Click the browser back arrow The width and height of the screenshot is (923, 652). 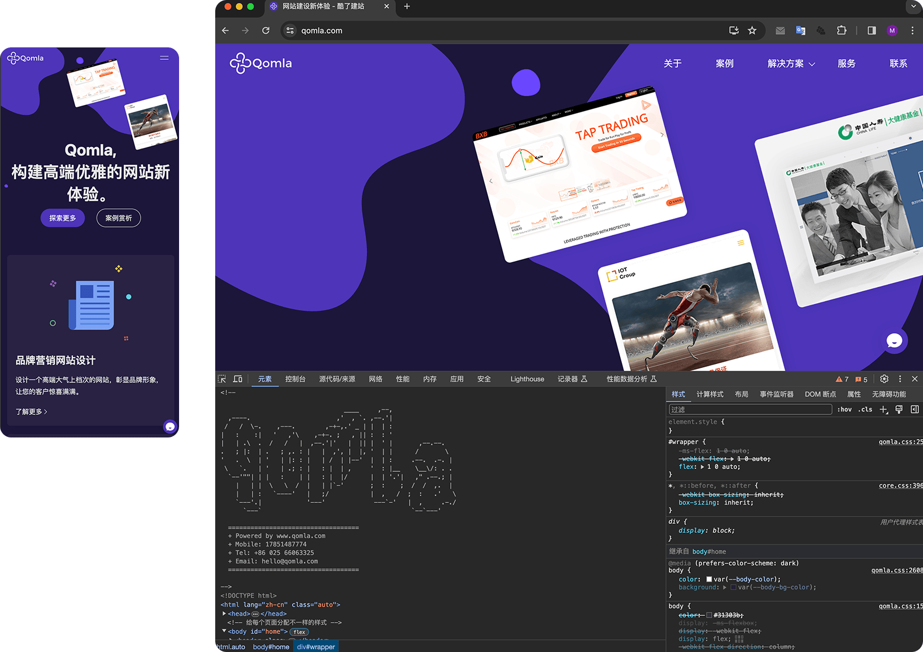pos(225,30)
